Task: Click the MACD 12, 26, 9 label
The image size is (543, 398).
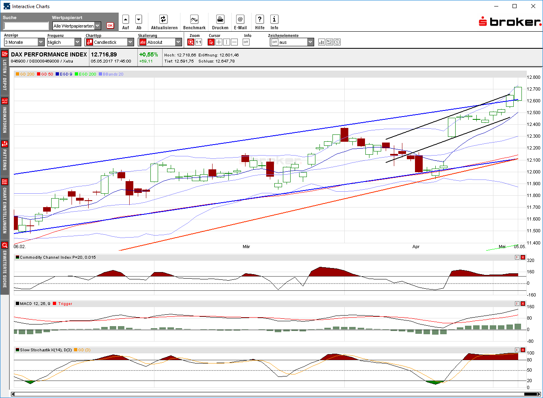Action: 35,303
